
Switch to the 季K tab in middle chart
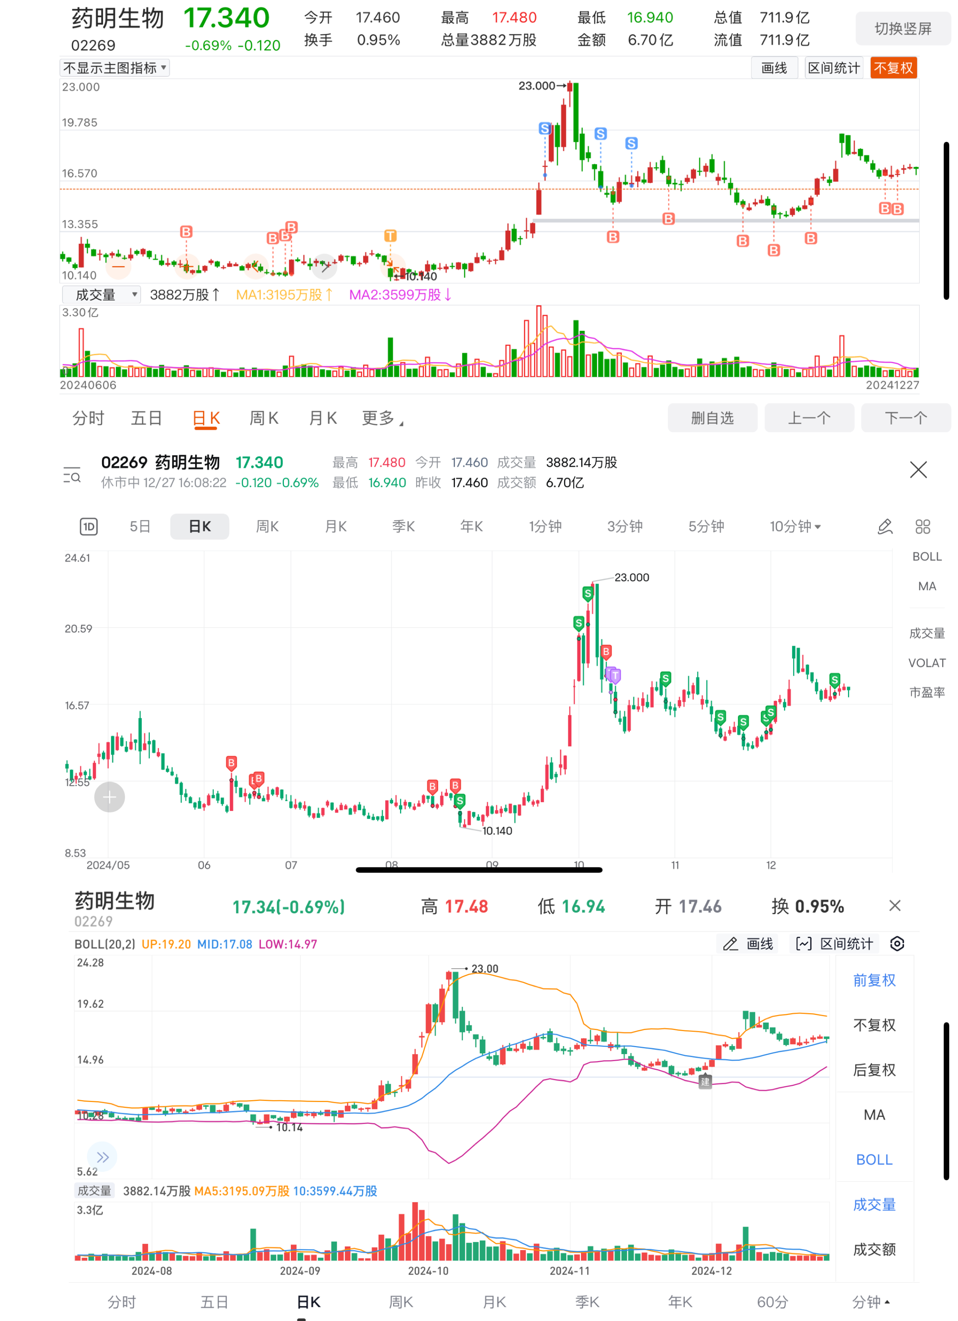coord(403,526)
